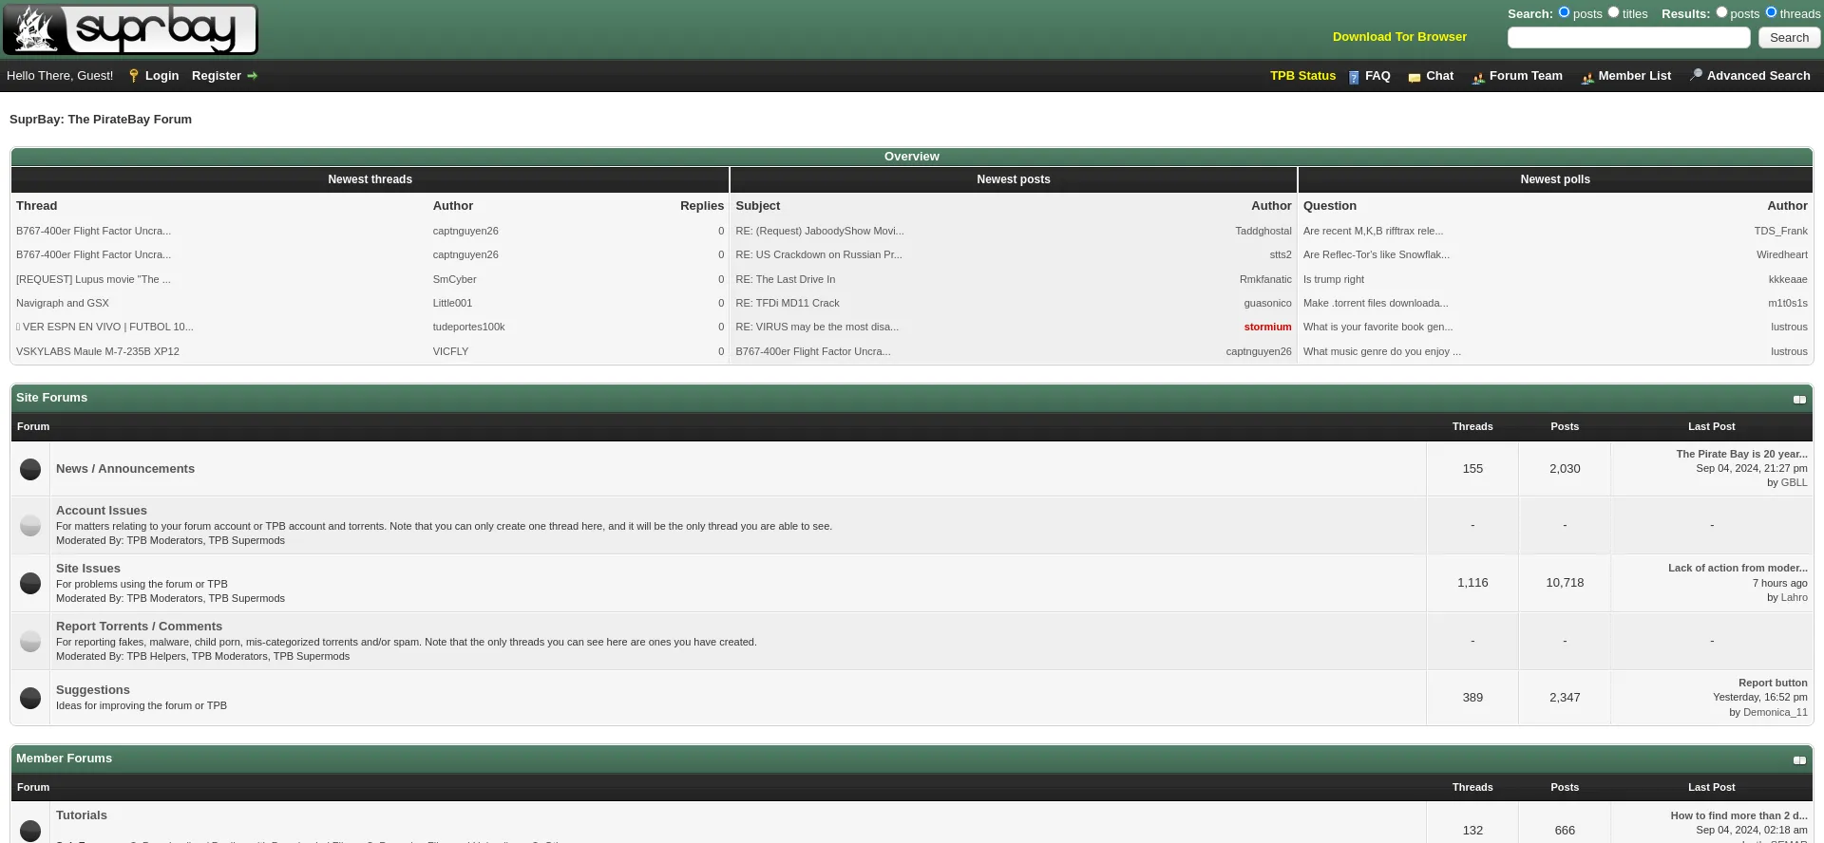The height and width of the screenshot is (843, 1824).
Task: Open last post 'Report button'
Action: coord(1773,683)
